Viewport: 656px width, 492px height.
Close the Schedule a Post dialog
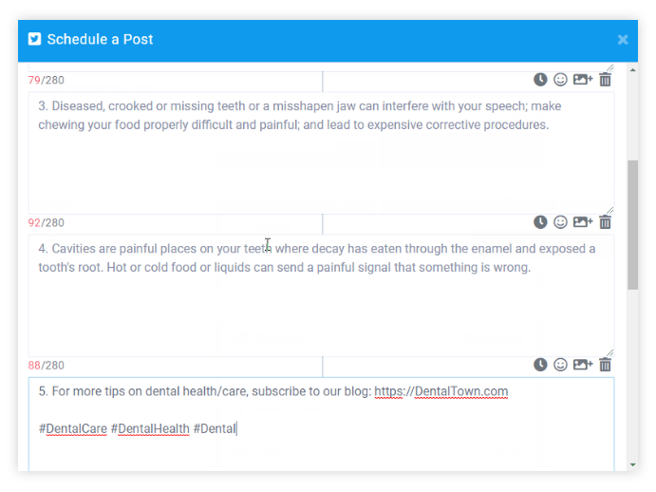coord(623,40)
